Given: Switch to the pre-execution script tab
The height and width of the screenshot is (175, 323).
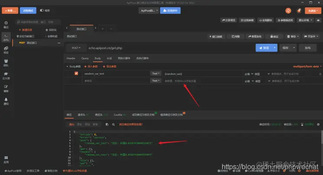Looking at the screenshot, I should (124, 58).
